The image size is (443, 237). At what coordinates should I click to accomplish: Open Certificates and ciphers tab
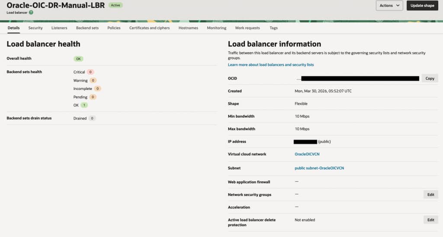pos(149,28)
